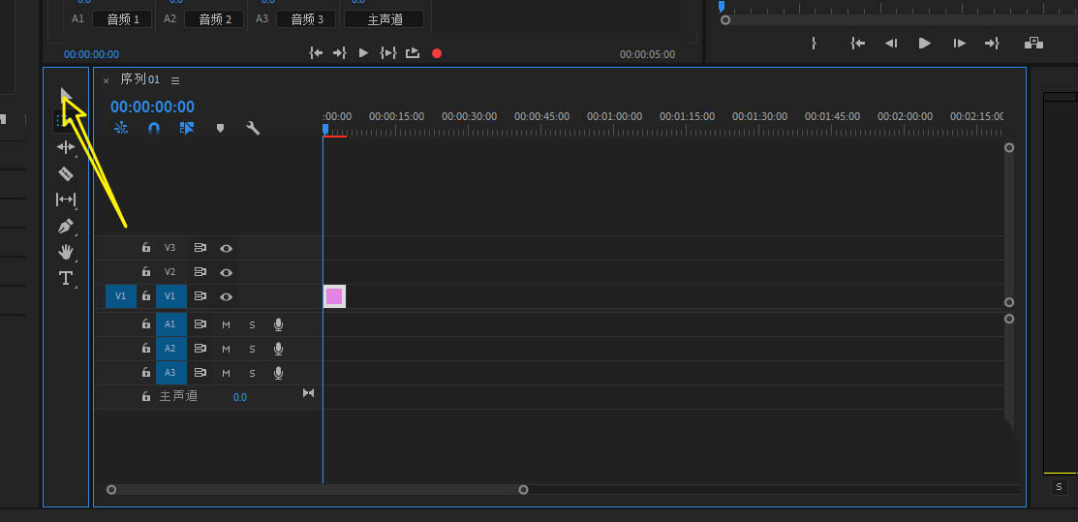Toggle lock on track V2
This screenshot has width=1078, height=522.
[145, 272]
